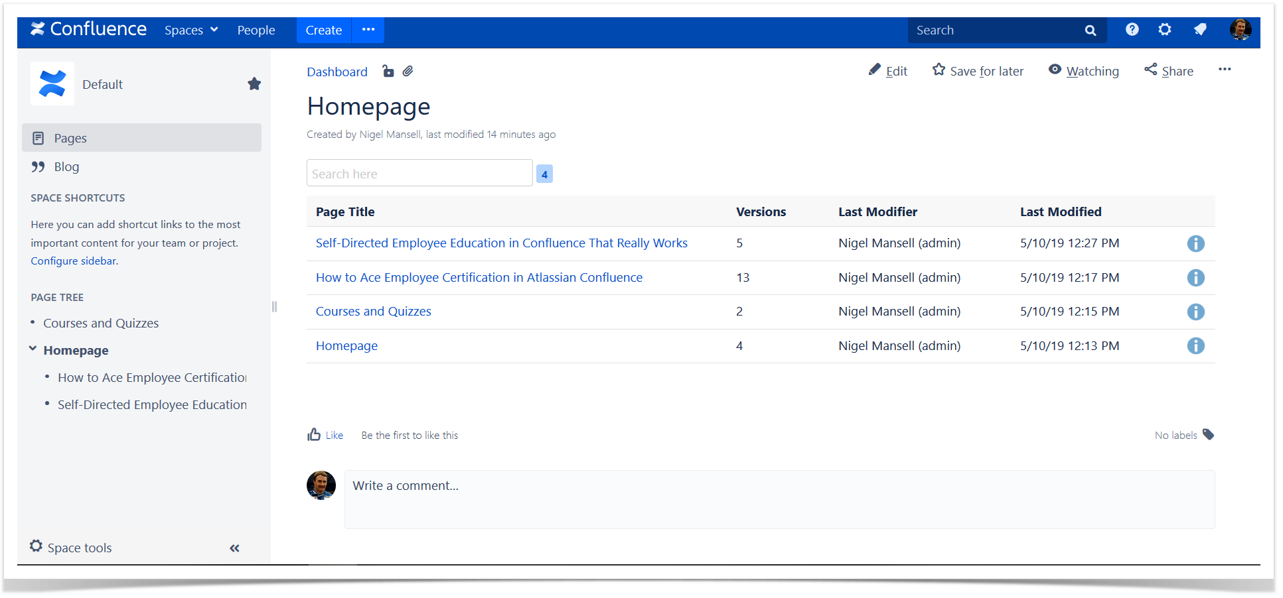Open Space tools menu

[71, 547]
